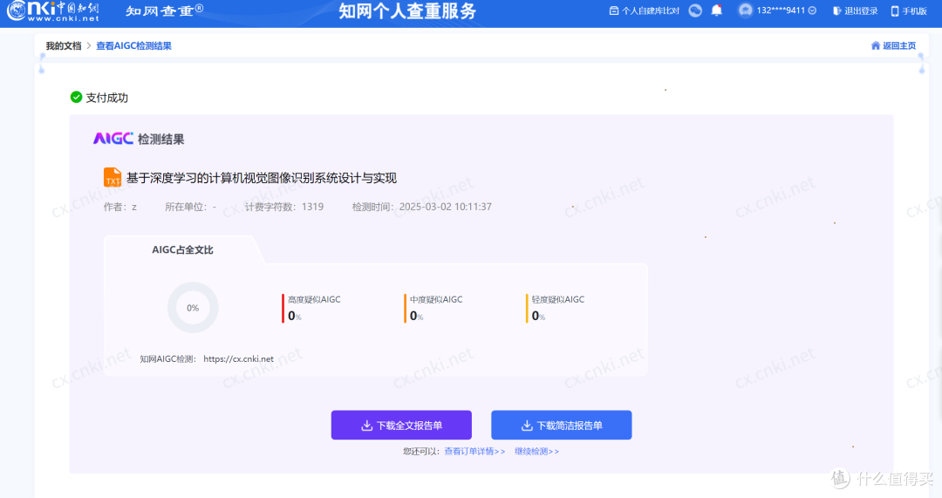Click the CNKI logo in header

[x=53, y=10]
